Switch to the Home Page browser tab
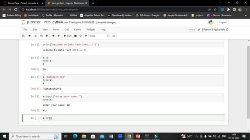Image resolution: width=250 pixels, height=140 pixels. click(23, 3)
